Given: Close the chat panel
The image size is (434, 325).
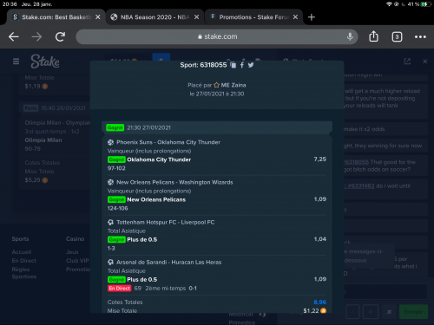Looking at the screenshot, I should coord(424,62).
